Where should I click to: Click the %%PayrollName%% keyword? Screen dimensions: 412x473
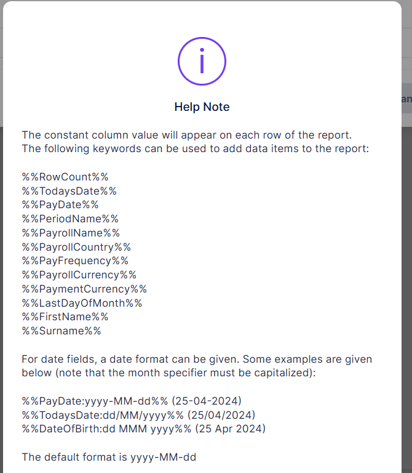(x=71, y=232)
